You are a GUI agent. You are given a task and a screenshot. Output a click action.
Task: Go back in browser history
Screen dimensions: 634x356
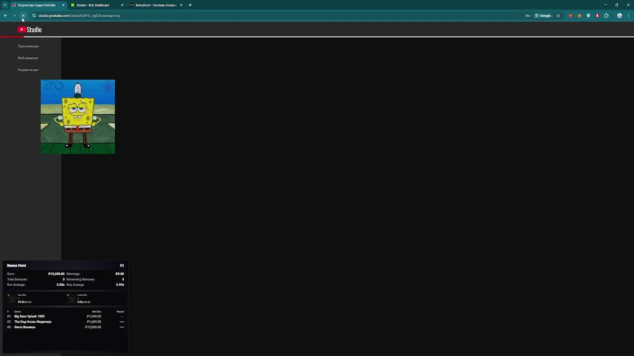click(x=5, y=16)
